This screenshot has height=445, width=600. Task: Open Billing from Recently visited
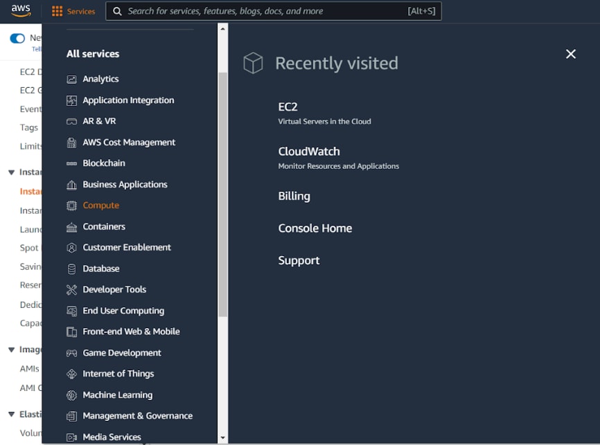pyautogui.click(x=294, y=196)
